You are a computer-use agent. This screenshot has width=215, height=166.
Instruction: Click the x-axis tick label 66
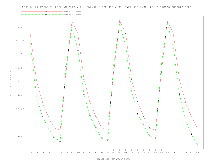pyautogui.click(x=162, y=152)
